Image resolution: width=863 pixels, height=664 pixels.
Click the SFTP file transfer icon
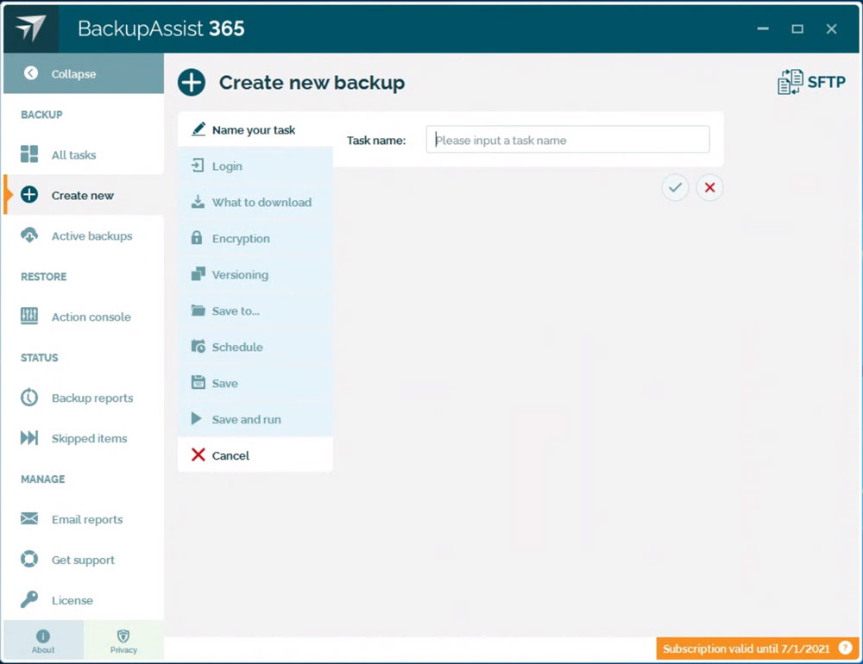790,82
